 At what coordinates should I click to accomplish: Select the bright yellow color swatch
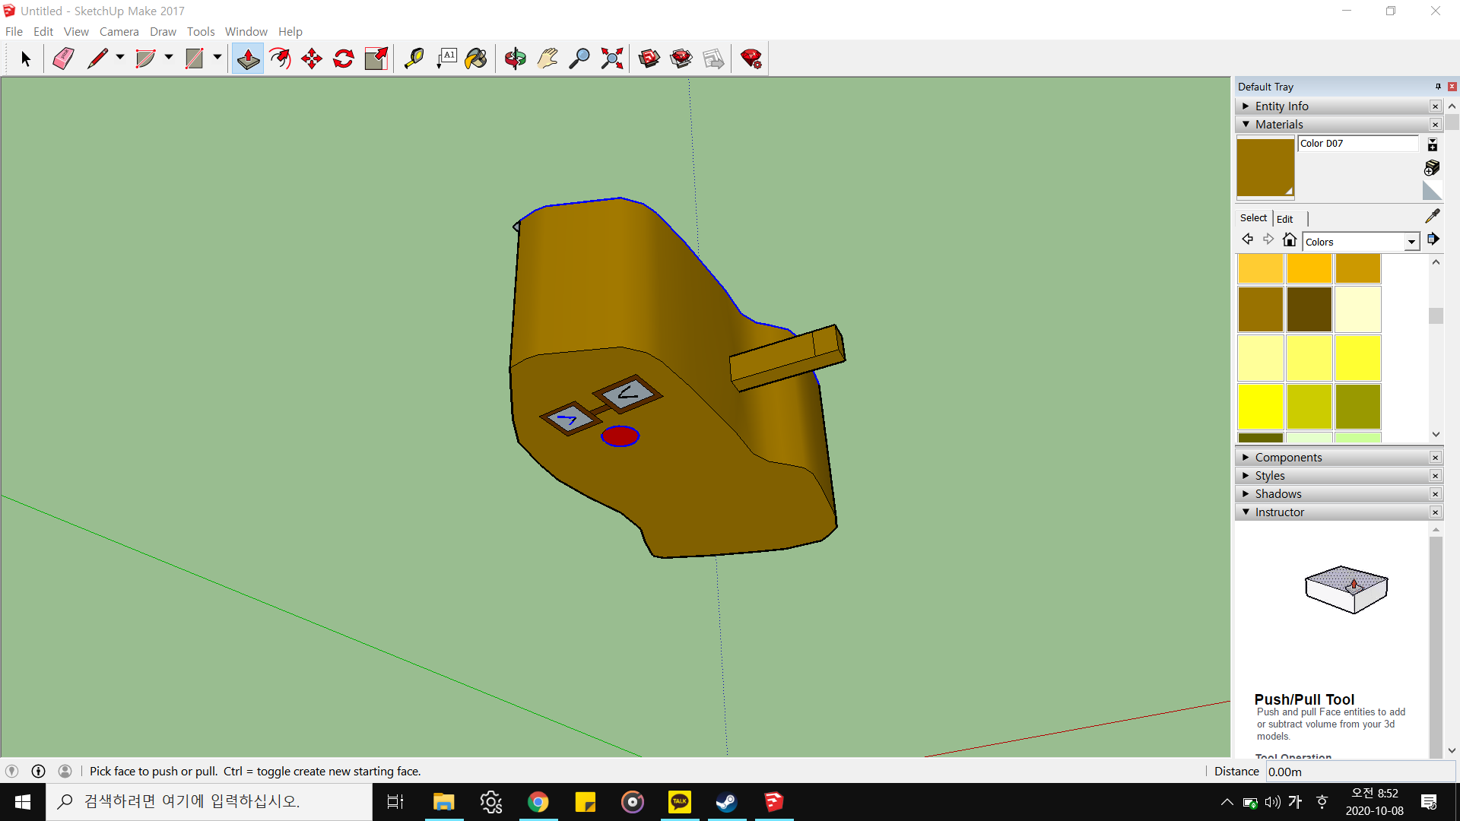point(1260,406)
